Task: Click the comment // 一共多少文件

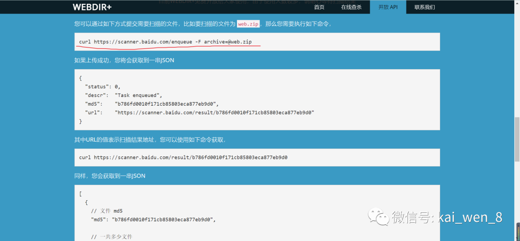Action: [111, 237]
